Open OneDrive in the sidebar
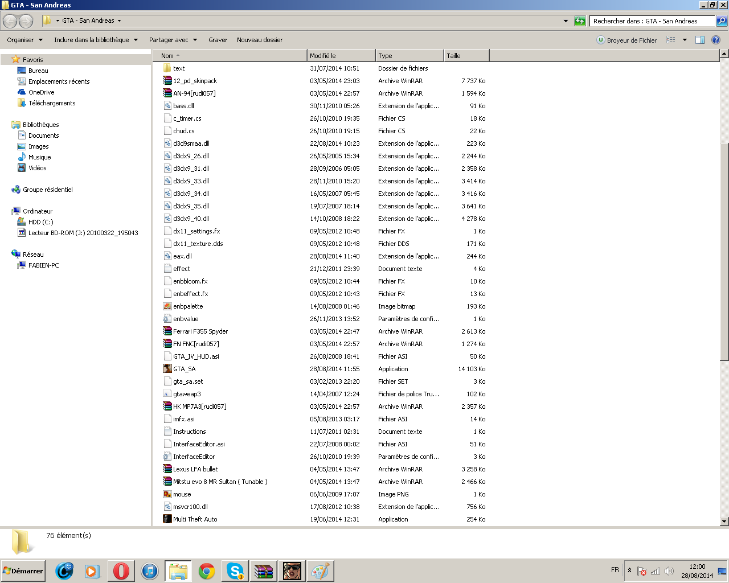The width and height of the screenshot is (729, 583). click(41, 92)
